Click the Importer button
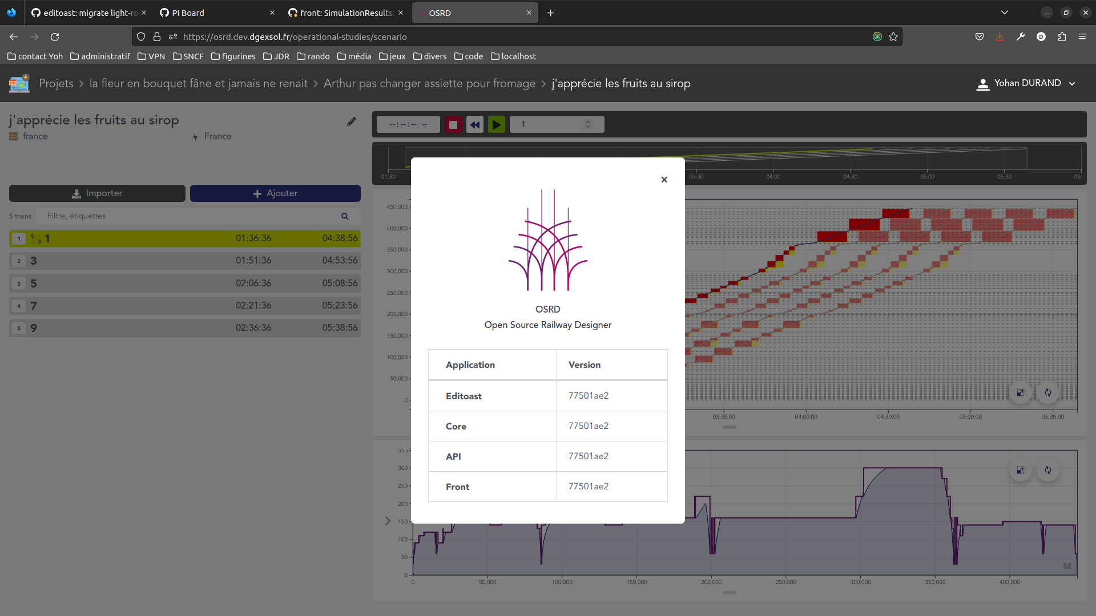The height and width of the screenshot is (616, 1096). [97, 193]
